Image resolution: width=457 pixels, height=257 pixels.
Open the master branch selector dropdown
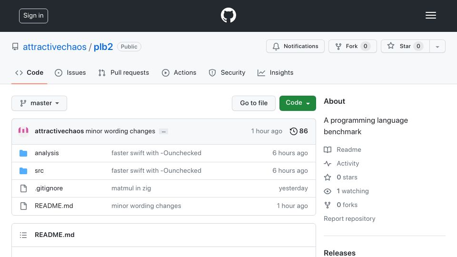point(40,103)
